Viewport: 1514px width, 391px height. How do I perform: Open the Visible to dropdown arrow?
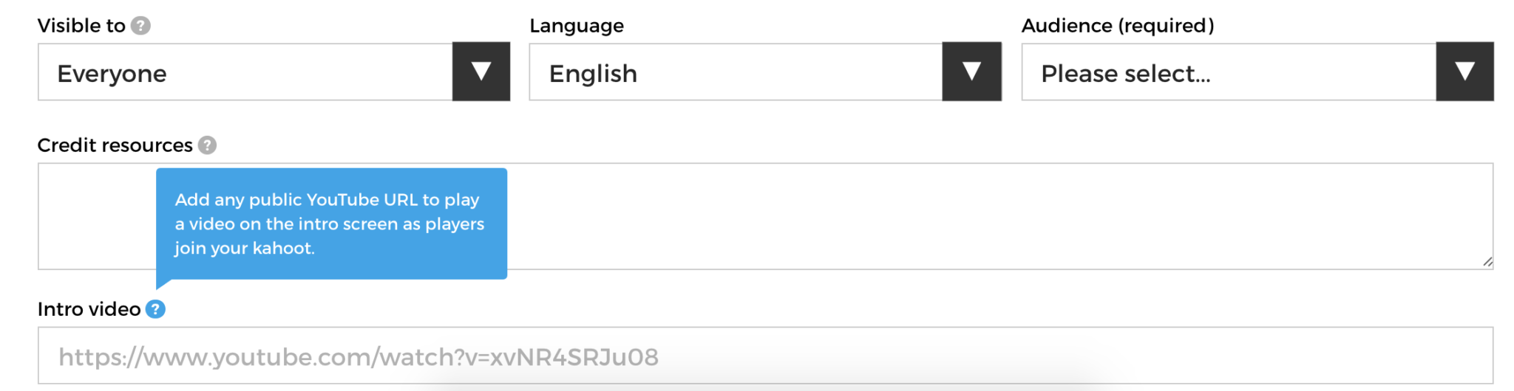pyautogui.click(x=481, y=72)
